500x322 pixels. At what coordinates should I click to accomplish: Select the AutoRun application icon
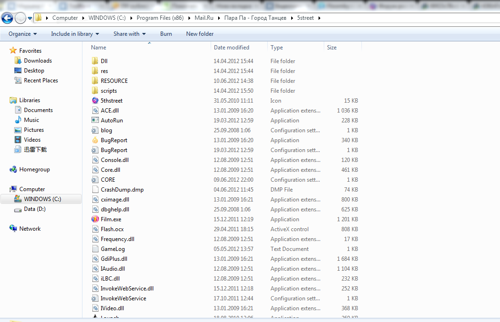(95, 120)
